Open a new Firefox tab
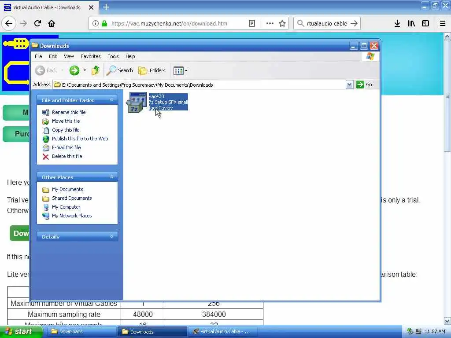451x338 pixels. 106,7
